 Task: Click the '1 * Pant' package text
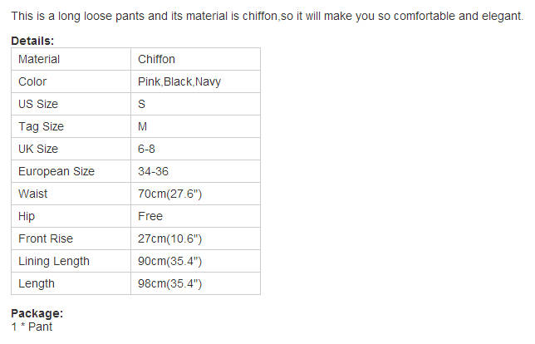click(32, 327)
